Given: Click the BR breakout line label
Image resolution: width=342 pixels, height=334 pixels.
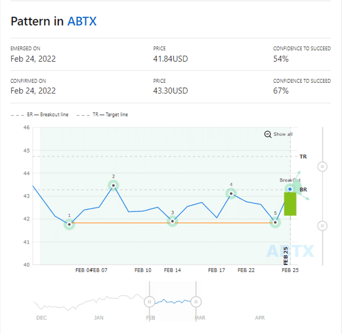Looking at the screenshot, I should click(x=303, y=190).
